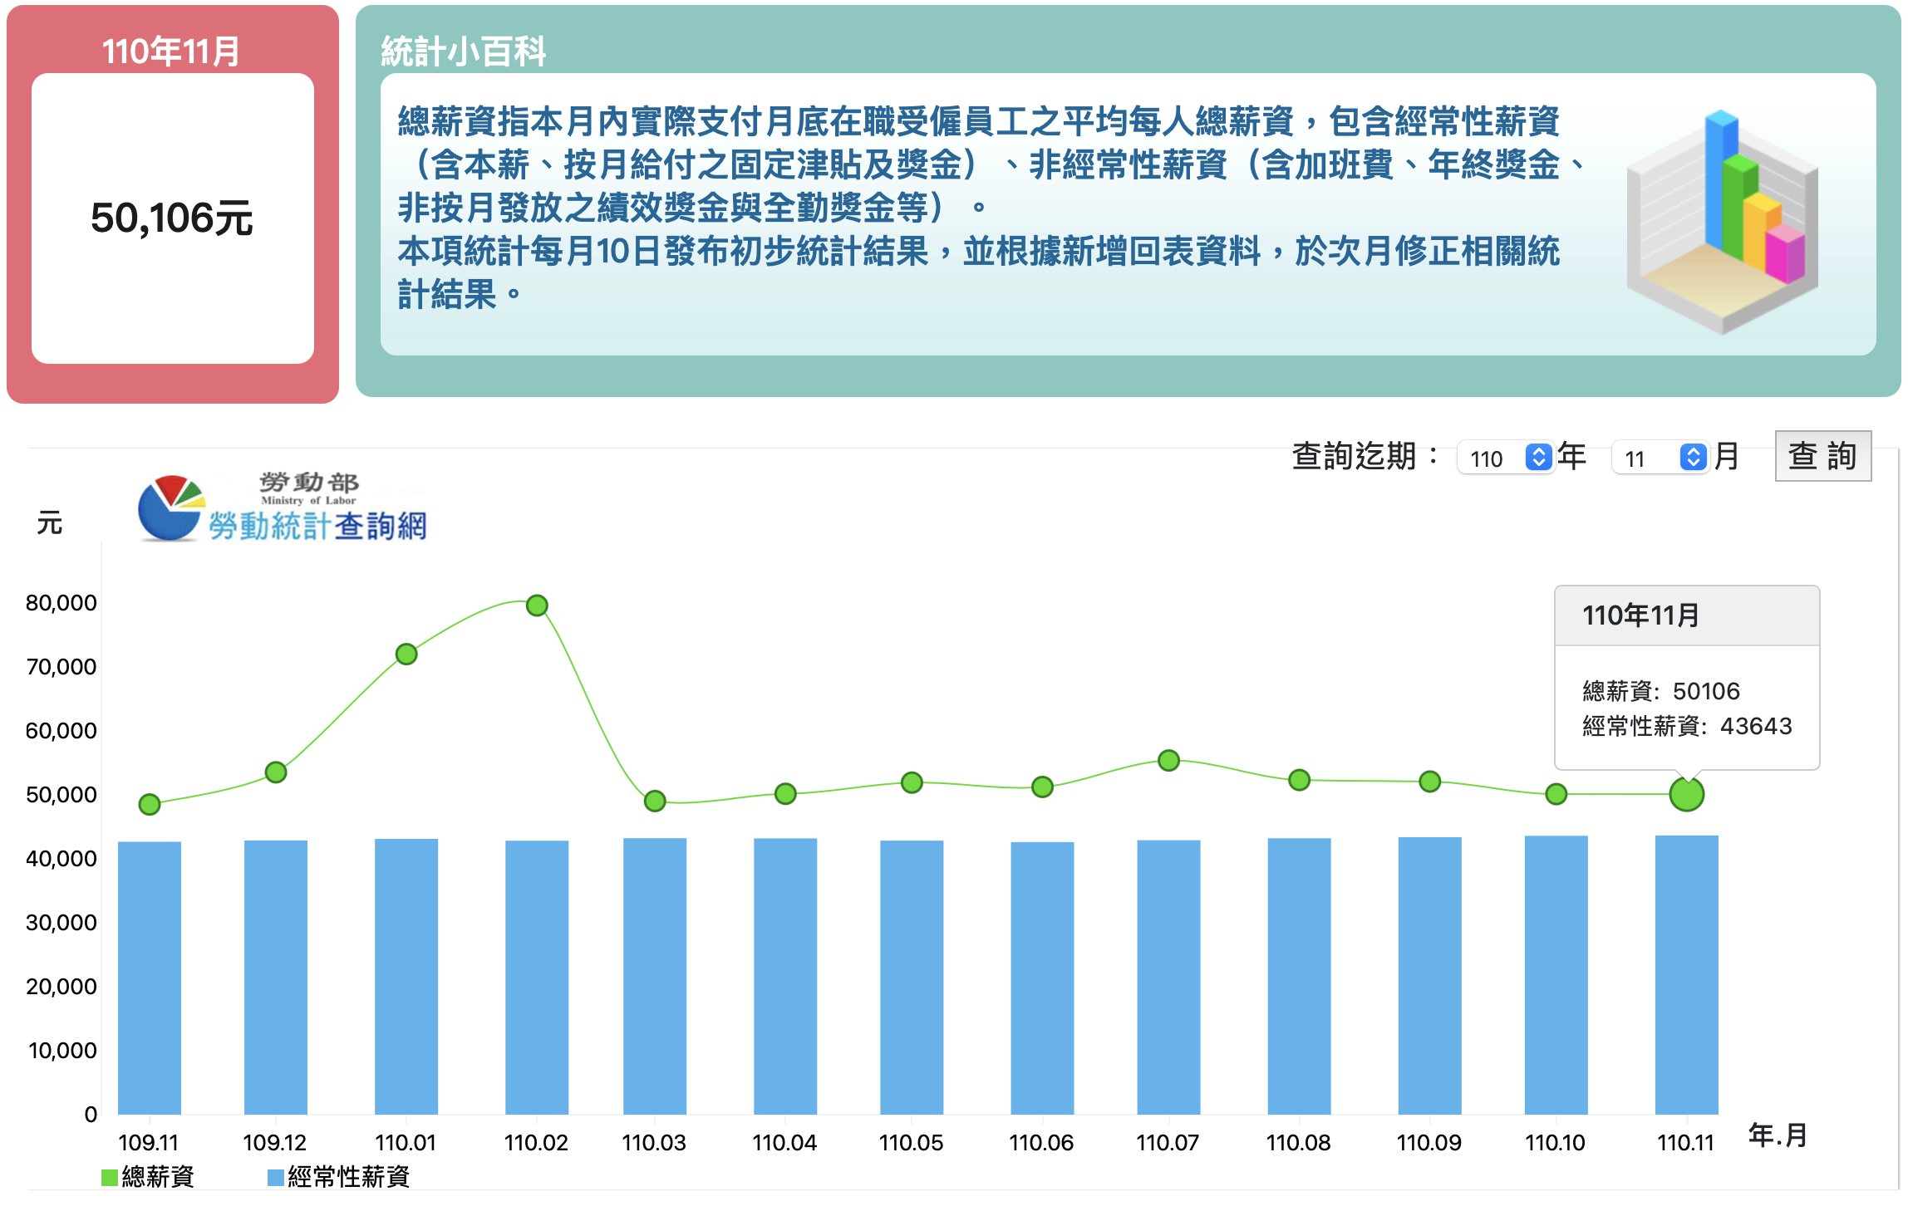The height and width of the screenshot is (1206, 1908).
Task: Click the 110.11 x-axis label
Action: pyautogui.click(x=1686, y=1143)
